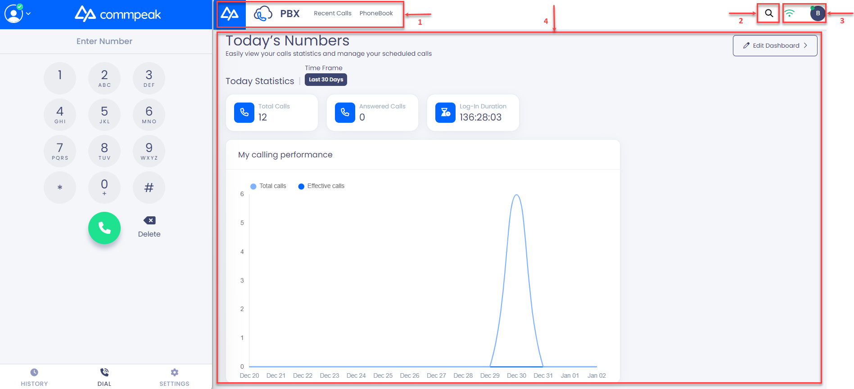Screen dimensions: 854x389
Task: Tap keypad key 9 WXYZ
Action: 149,151
